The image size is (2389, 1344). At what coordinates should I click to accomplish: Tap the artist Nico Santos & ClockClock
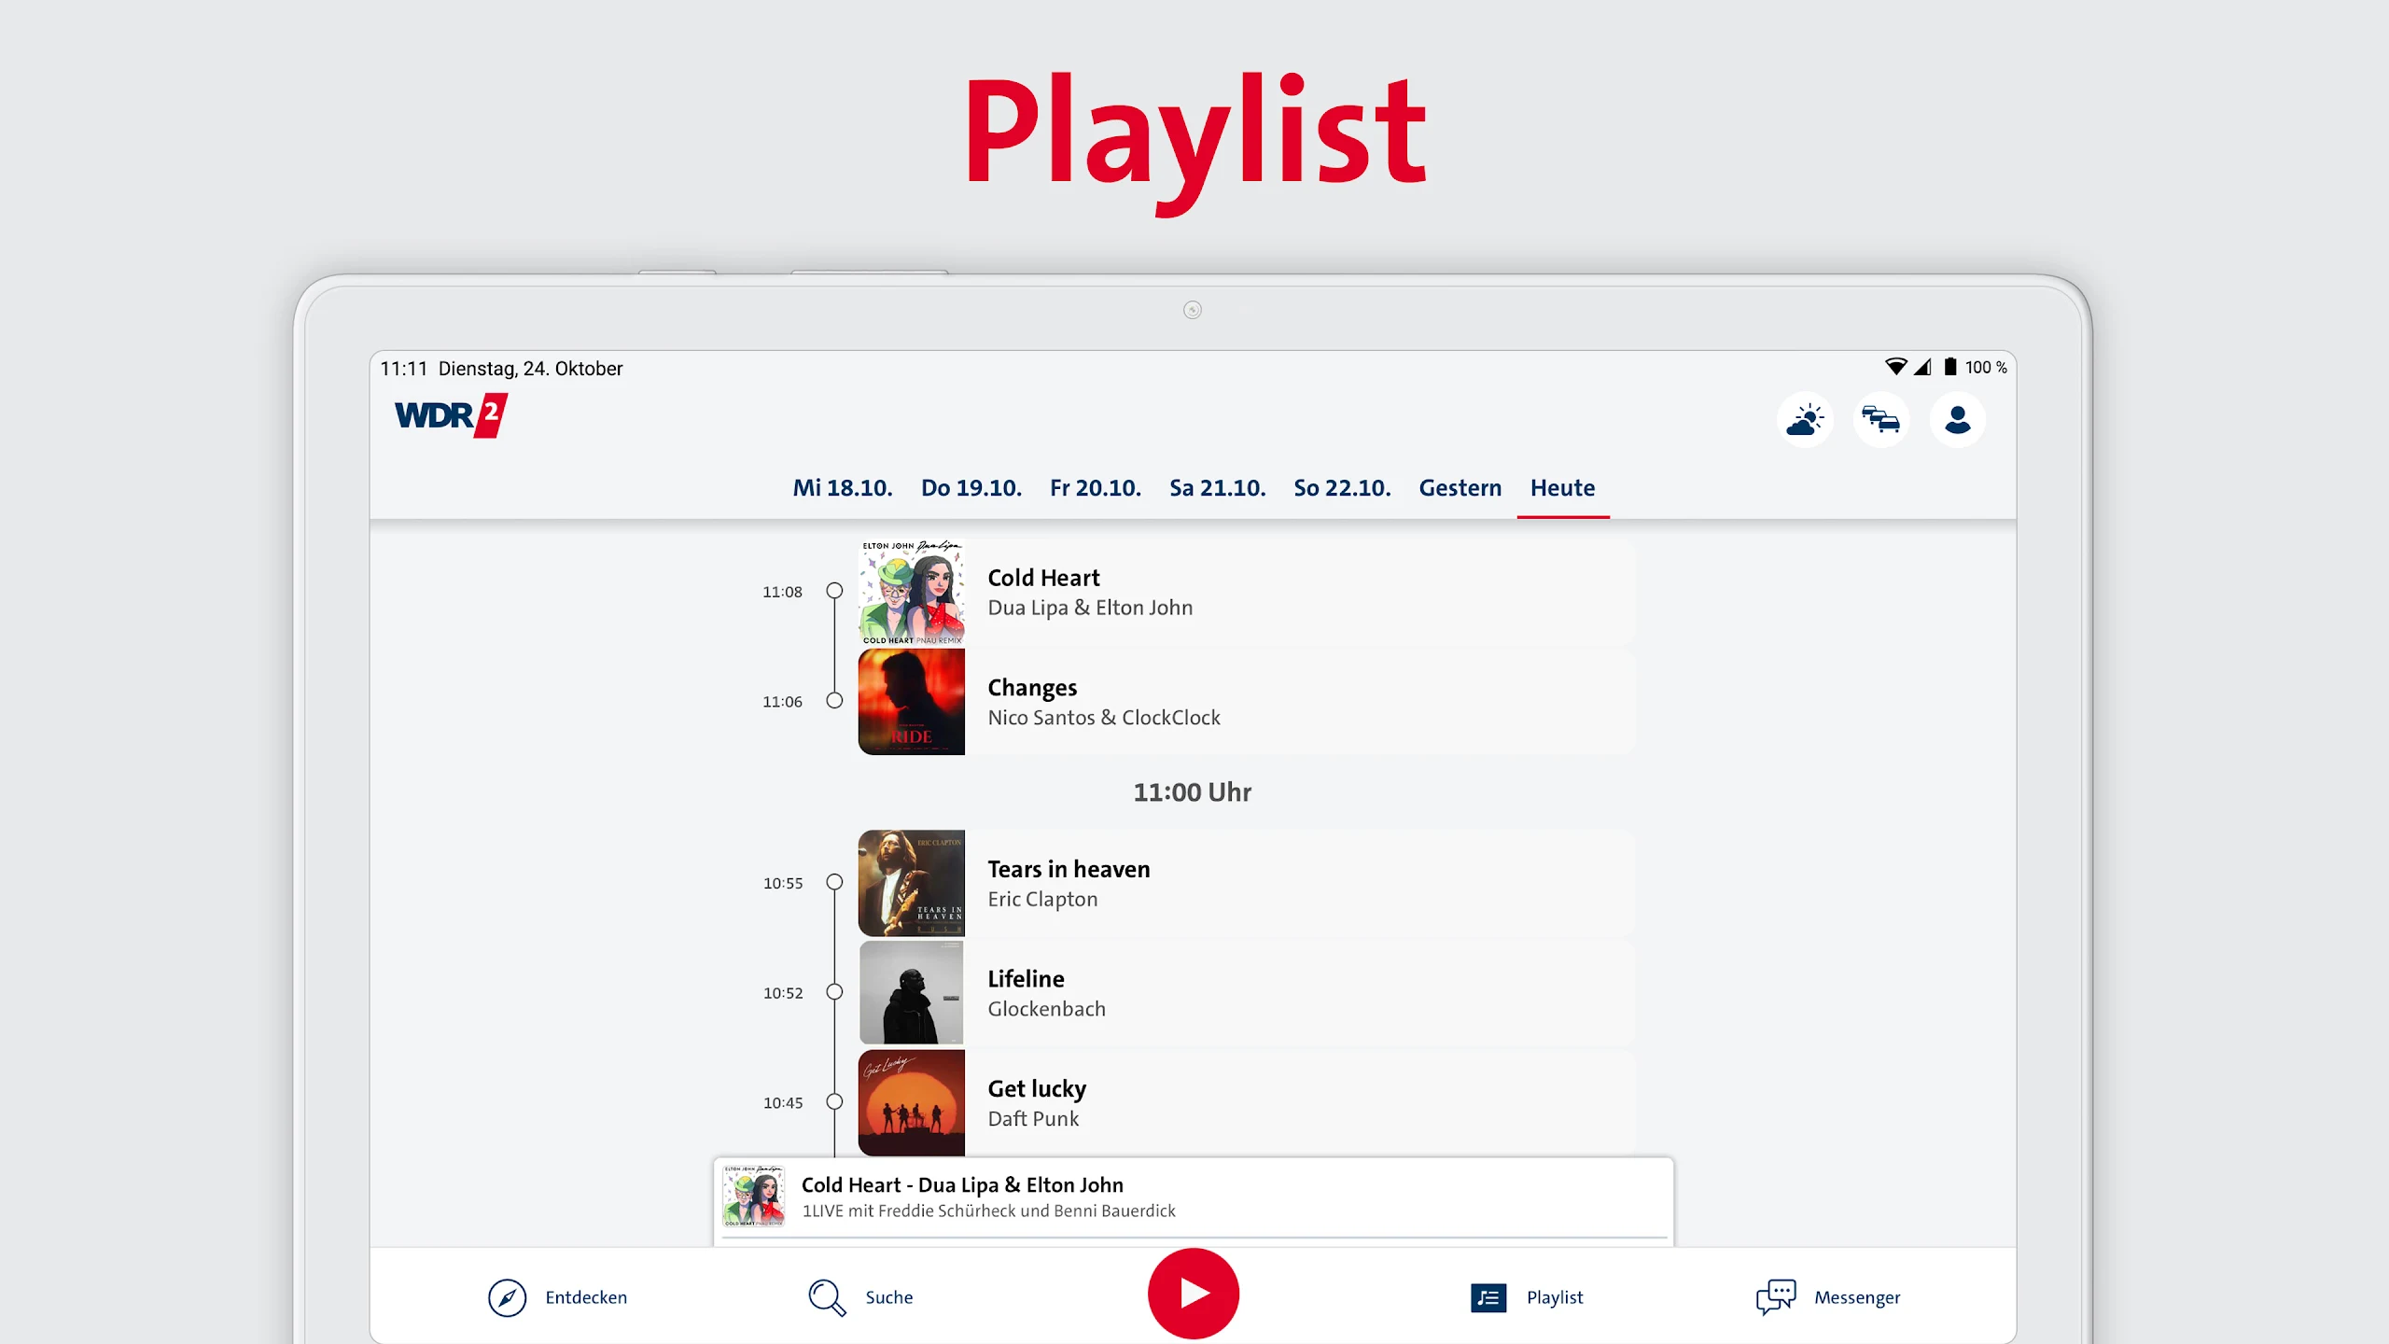point(1104,718)
